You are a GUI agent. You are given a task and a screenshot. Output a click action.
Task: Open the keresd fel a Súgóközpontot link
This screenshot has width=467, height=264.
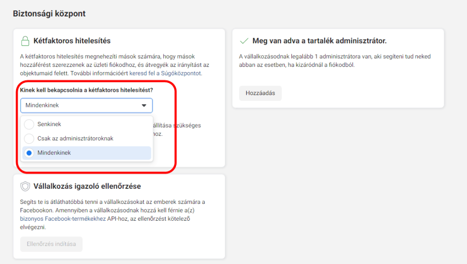click(x=175, y=73)
